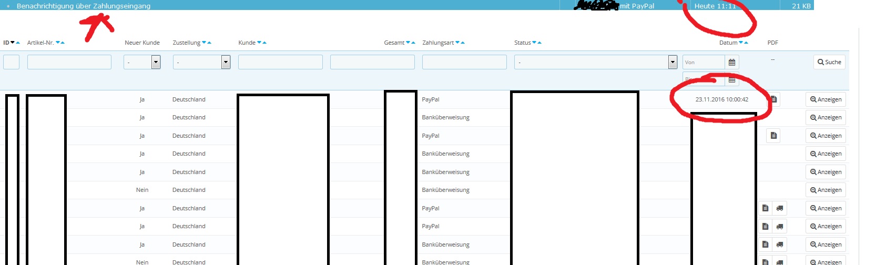
Task: Click the date 23.11.2016 10:00:42
Action: tap(721, 99)
